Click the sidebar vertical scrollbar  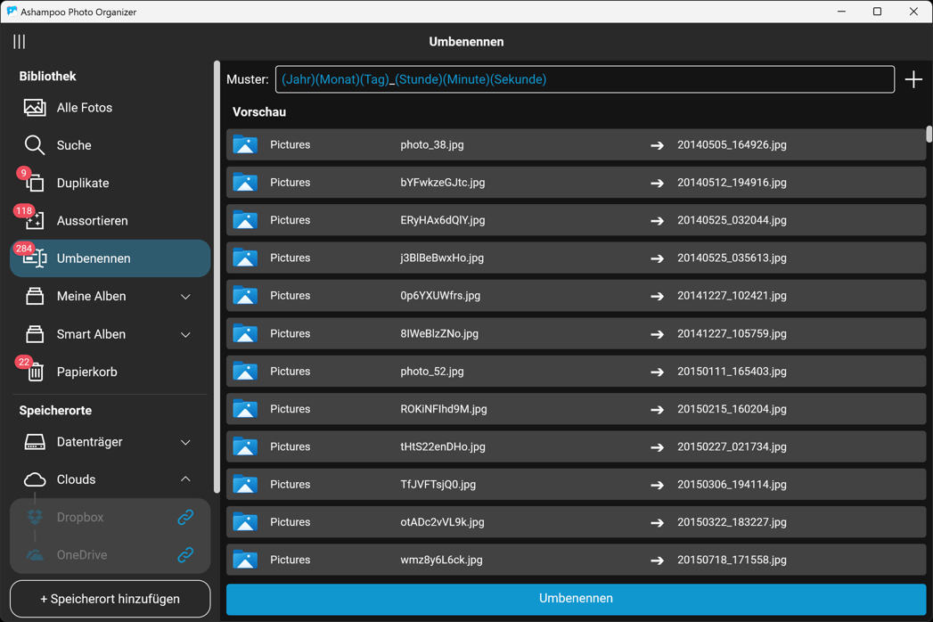217,277
